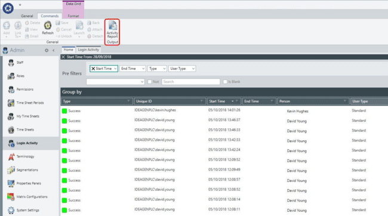Viewport: 388px width, 216px height.
Task: Open the empty filter combo box
Action: 115,82
